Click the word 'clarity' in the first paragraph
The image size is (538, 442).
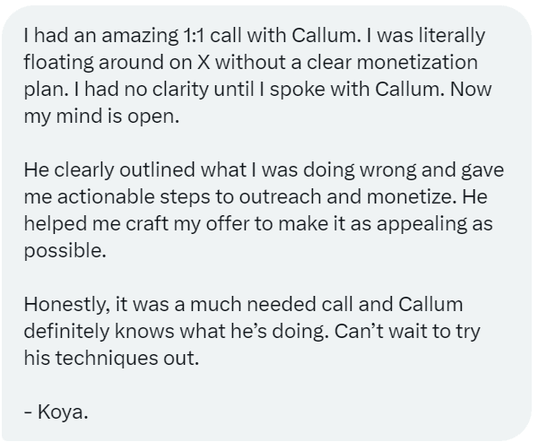pos(180,90)
